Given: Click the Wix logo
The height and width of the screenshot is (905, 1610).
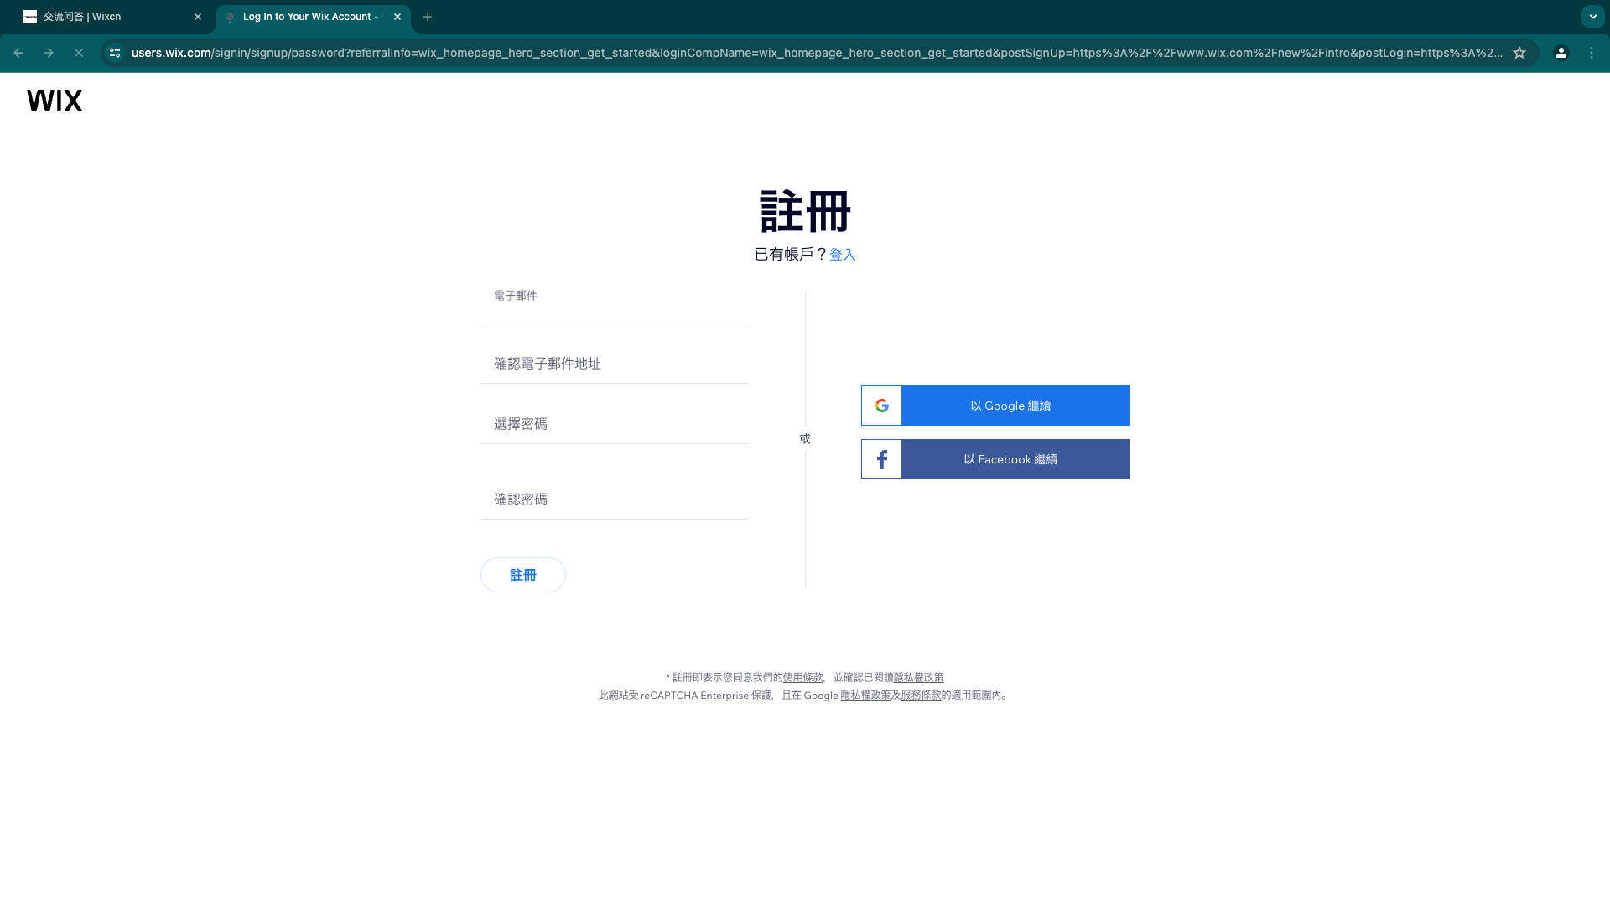Looking at the screenshot, I should [55, 101].
